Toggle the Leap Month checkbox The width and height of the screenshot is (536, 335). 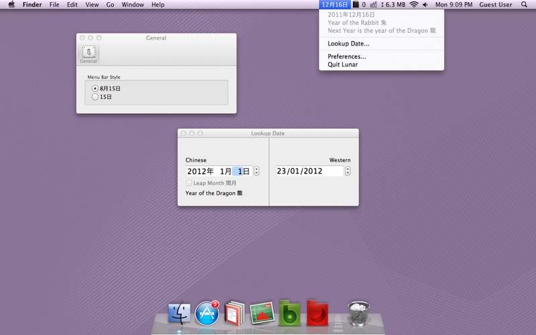pyautogui.click(x=189, y=183)
